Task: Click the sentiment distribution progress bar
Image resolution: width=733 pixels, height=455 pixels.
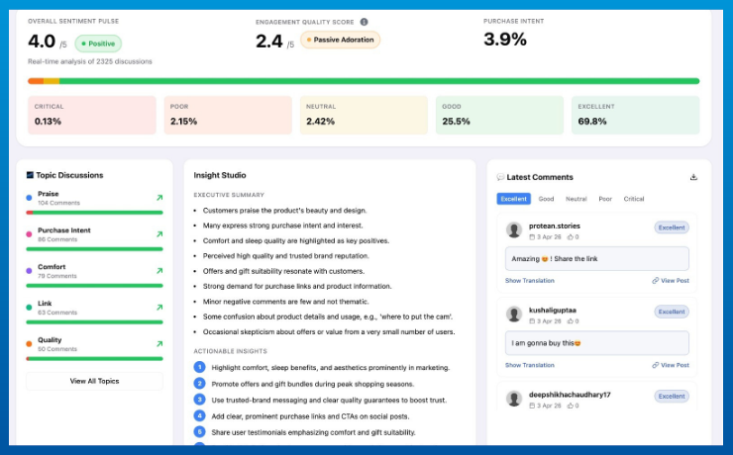Action: click(x=364, y=81)
